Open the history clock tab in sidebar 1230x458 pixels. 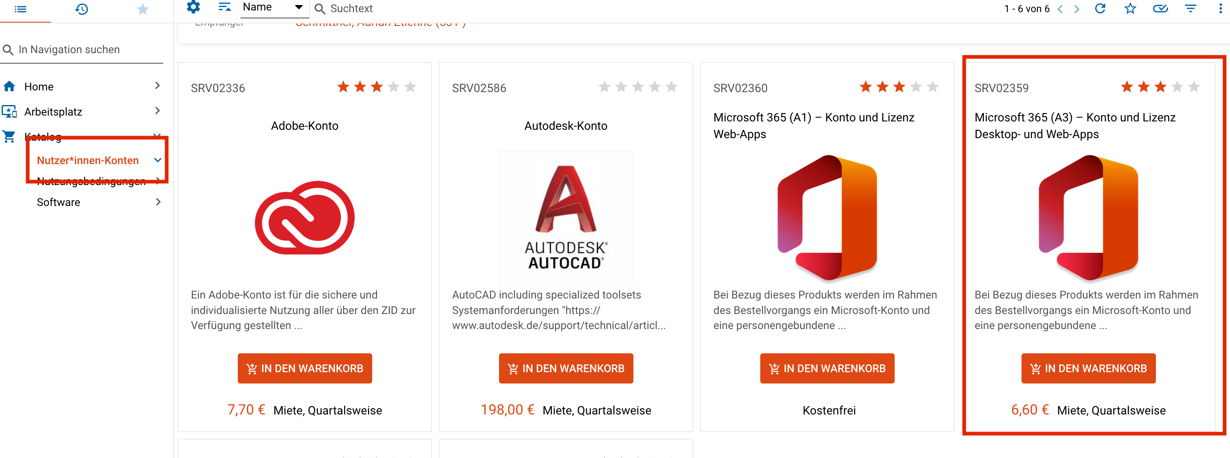[82, 9]
